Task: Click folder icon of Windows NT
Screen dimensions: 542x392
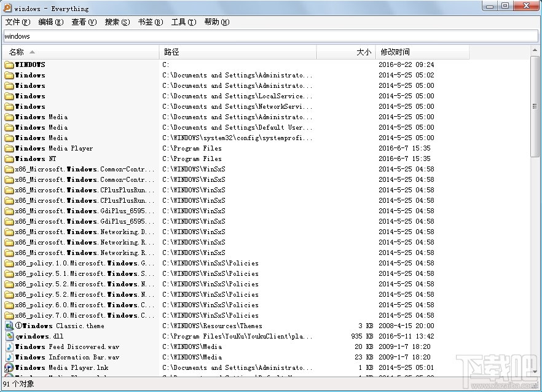Action: [x=9, y=159]
